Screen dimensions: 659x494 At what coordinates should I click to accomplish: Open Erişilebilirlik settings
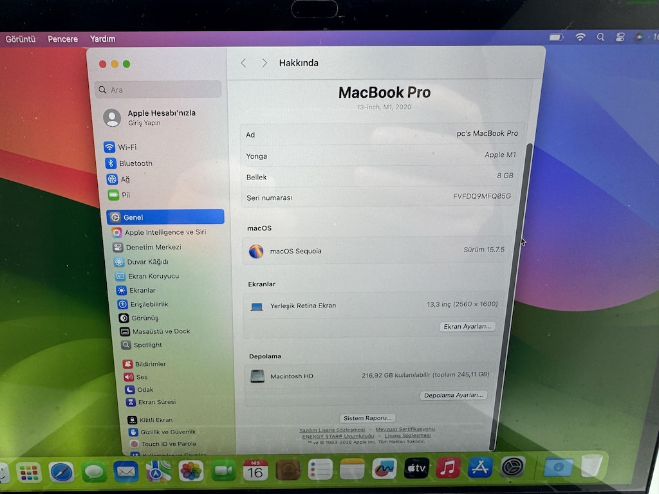143,304
